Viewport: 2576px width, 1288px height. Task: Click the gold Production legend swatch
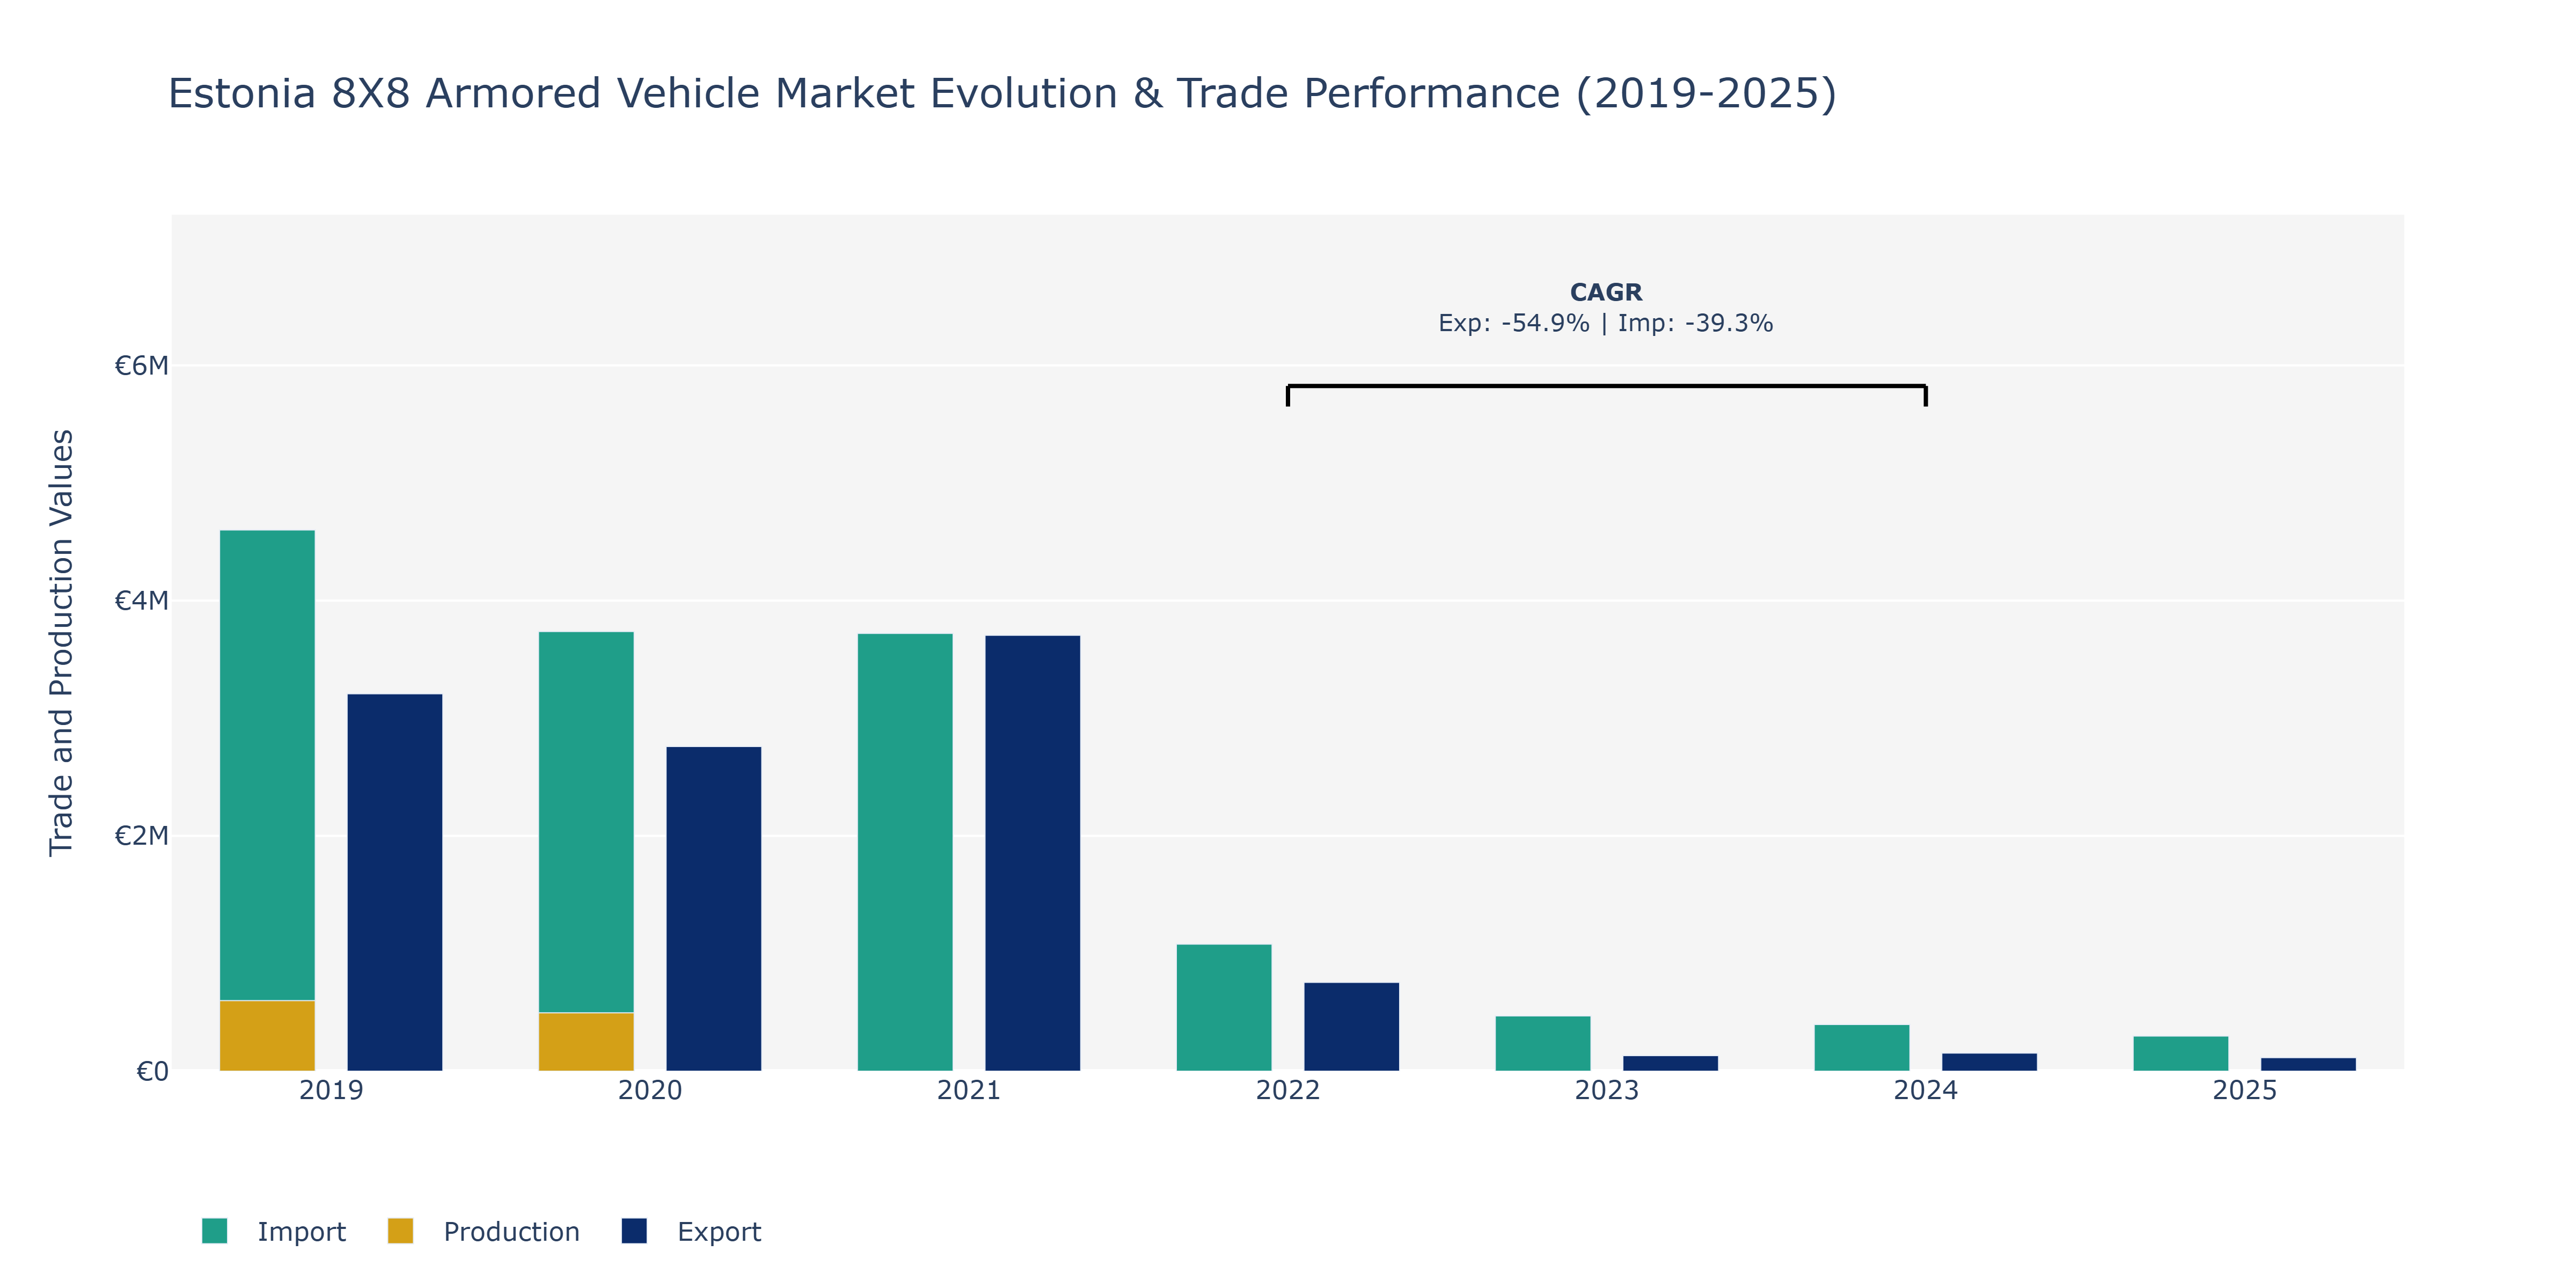pos(400,1231)
